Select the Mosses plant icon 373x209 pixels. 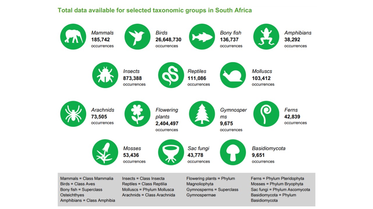click(105, 152)
